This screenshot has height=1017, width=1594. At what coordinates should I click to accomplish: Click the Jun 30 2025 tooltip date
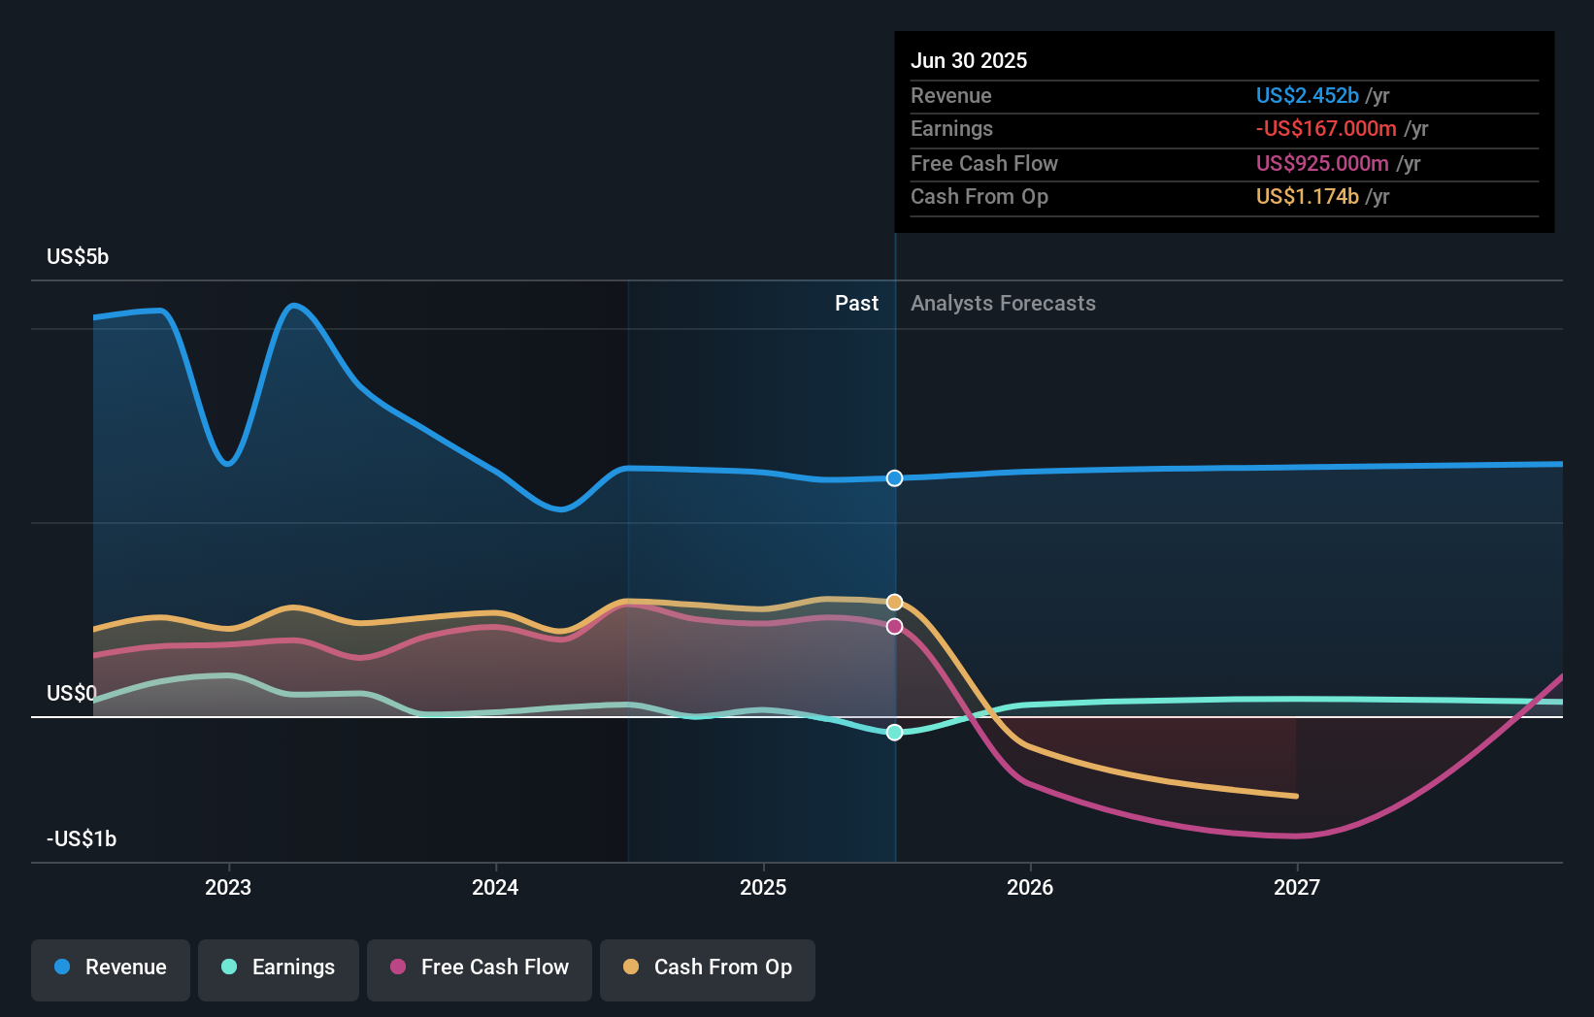click(x=969, y=60)
